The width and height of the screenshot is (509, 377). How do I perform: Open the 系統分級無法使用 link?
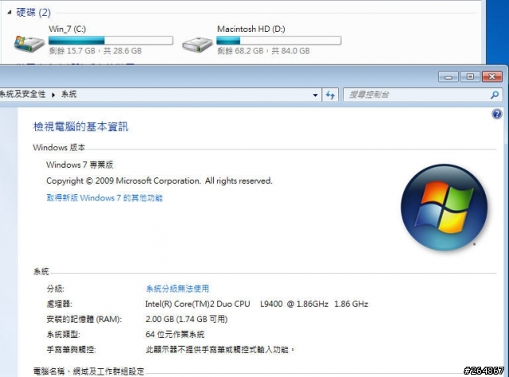pos(177,289)
